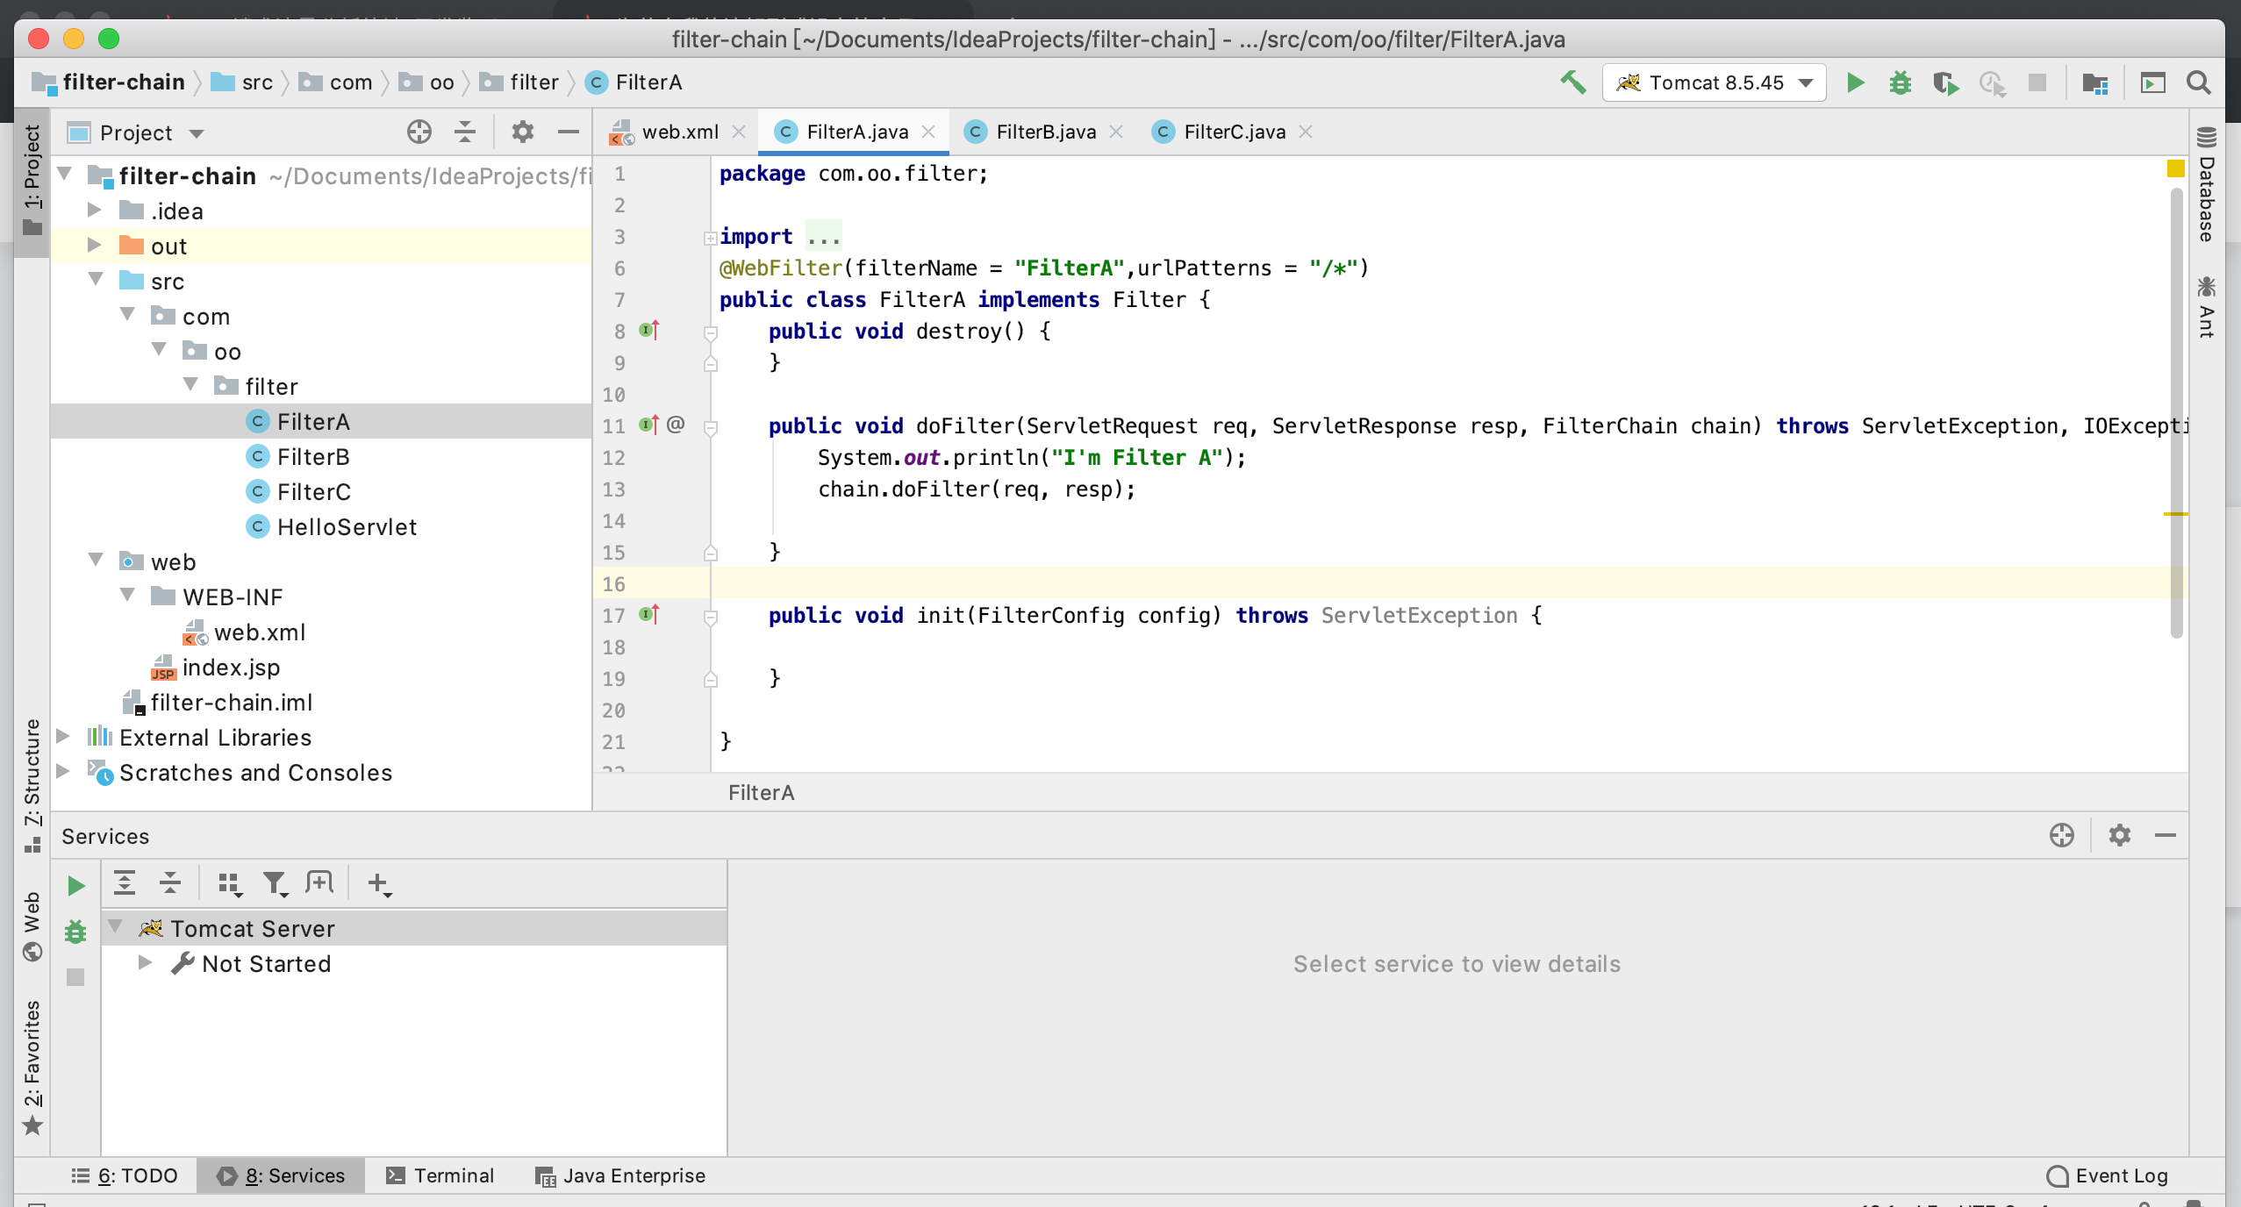2241x1207 pixels.
Task: Click the implements gutter icon on line 8
Action: [x=649, y=331]
